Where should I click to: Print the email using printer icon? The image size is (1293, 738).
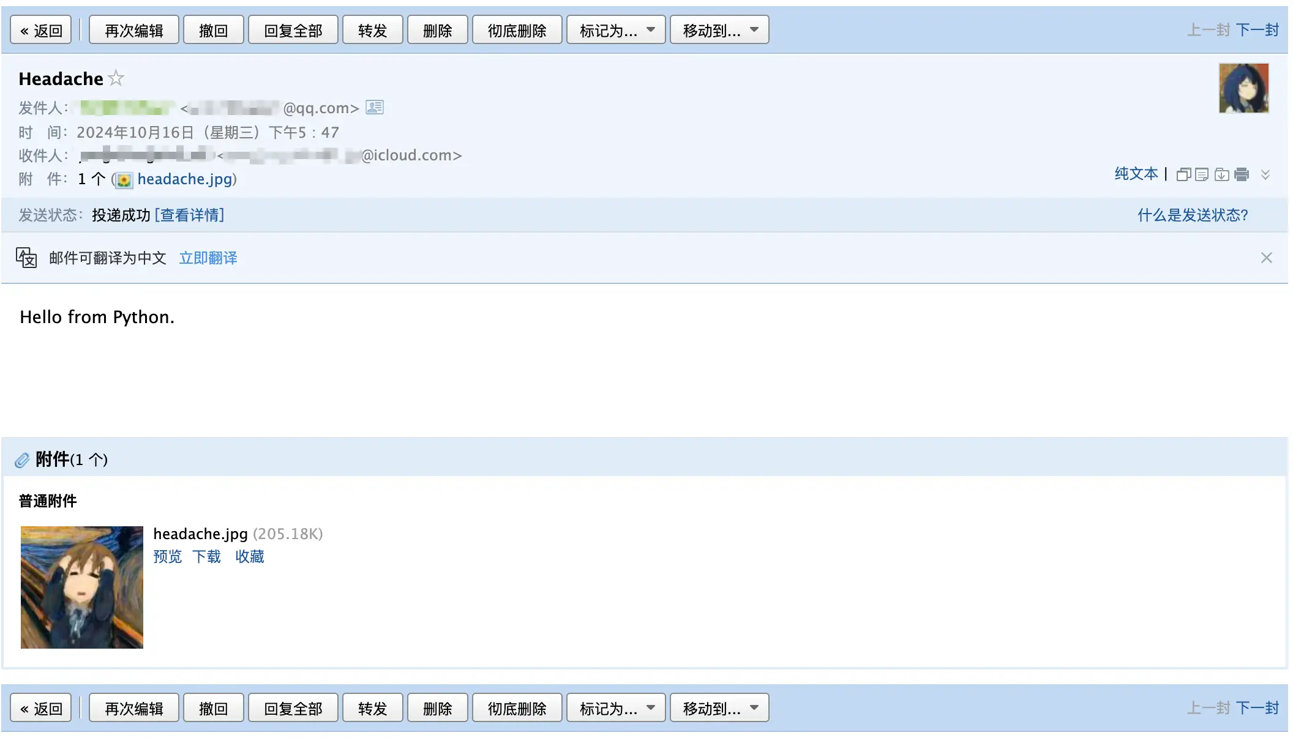click(1242, 175)
